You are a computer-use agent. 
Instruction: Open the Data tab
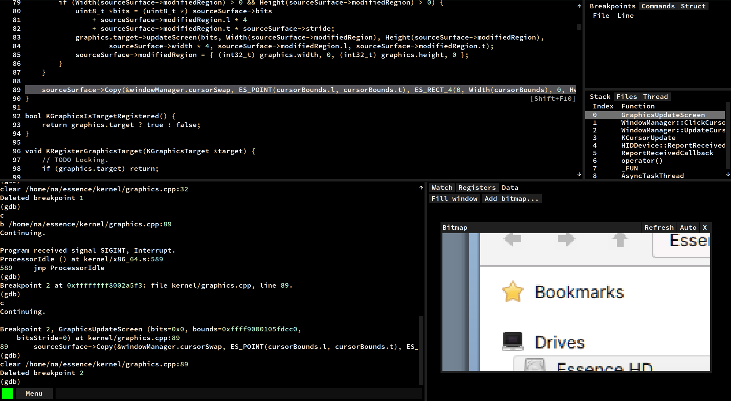click(510, 187)
